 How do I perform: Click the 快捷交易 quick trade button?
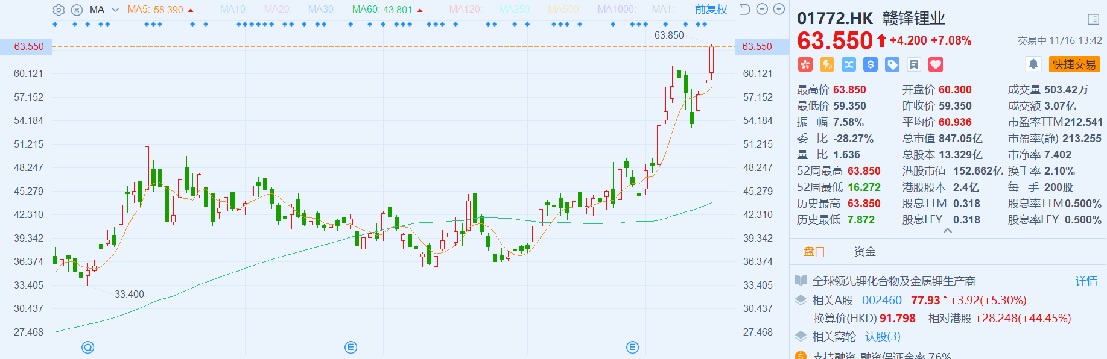coord(1074,64)
